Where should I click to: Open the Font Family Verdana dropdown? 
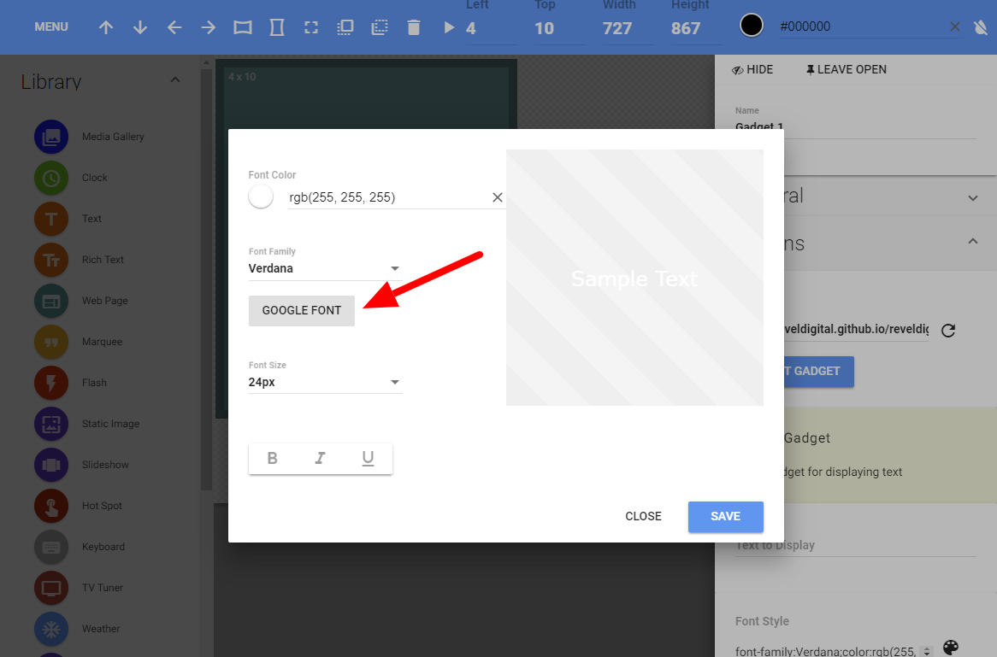(325, 268)
